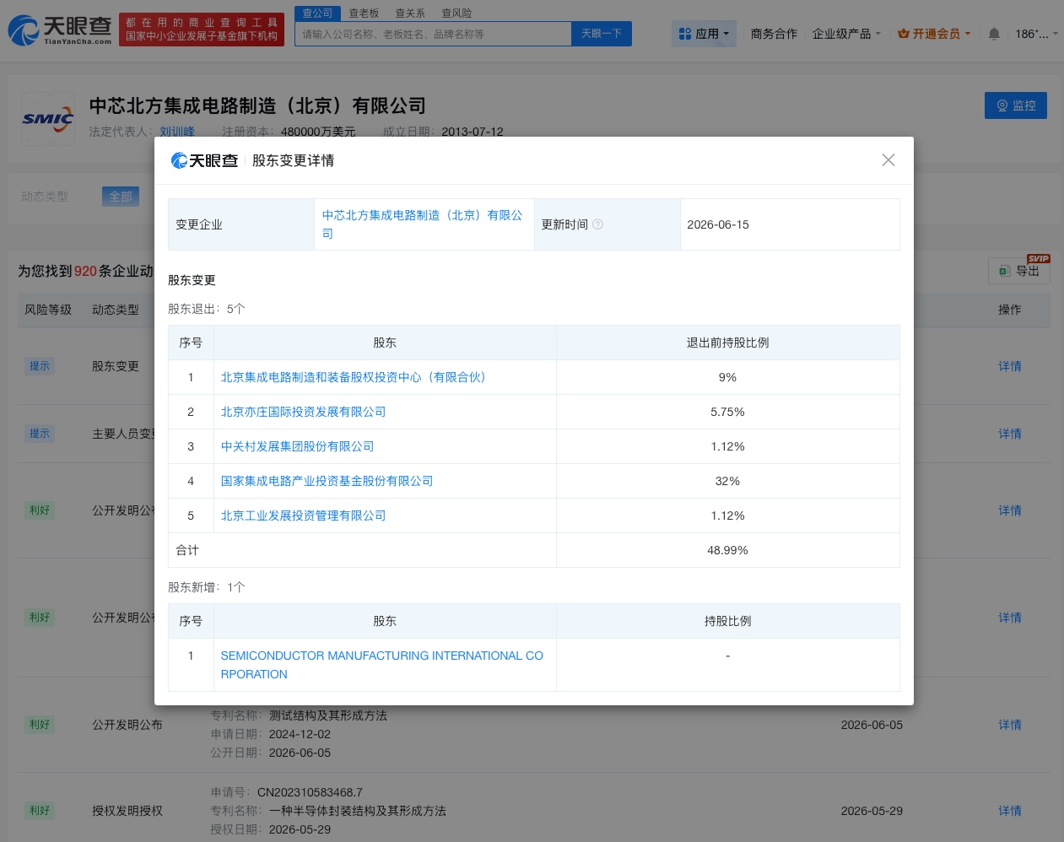This screenshot has height=842, width=1064.
Task: Click the info icon next to 更新时间
Action: coord(597,224)
